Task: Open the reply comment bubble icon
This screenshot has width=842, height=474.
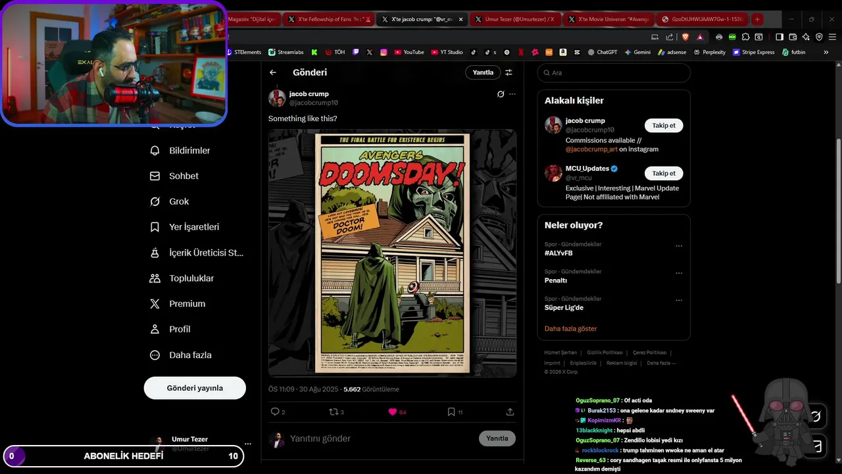Action: [x=275, y=411]
